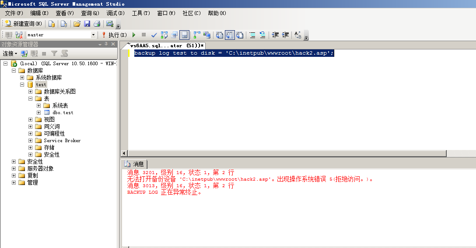Open the Activity Monitor chart icon
This screenshot has width=476, height=248.
point(109,24)
